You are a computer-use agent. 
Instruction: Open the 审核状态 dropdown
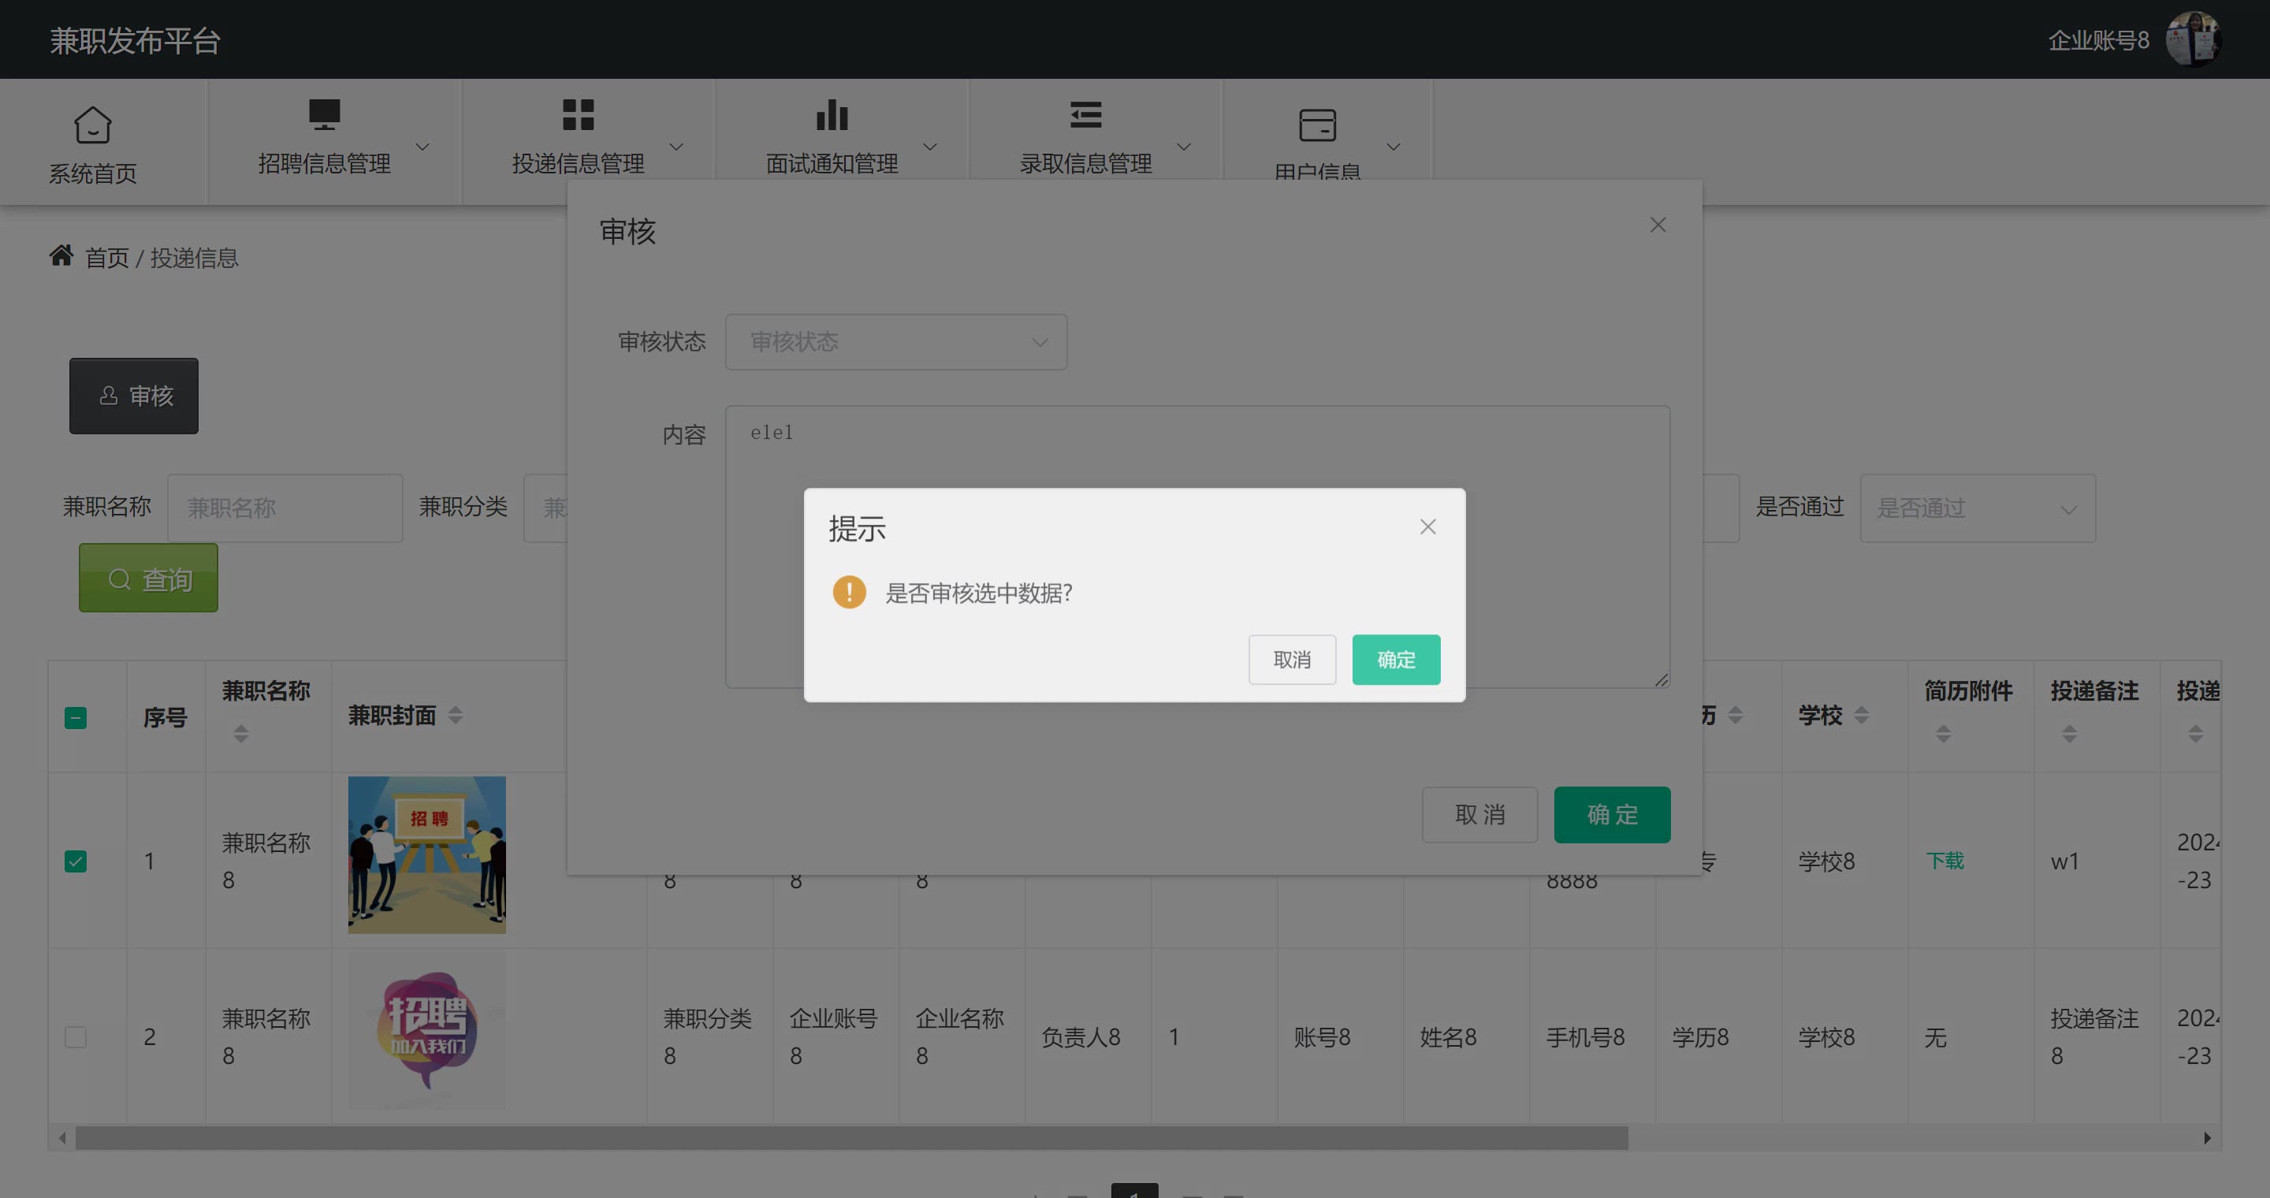click(x=895, y=342)
